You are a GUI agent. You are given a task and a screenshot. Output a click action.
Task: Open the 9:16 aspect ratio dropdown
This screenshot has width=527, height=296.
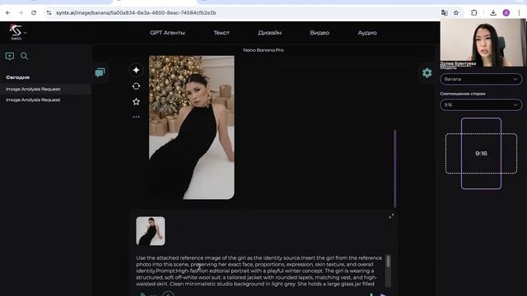[481, 105]
